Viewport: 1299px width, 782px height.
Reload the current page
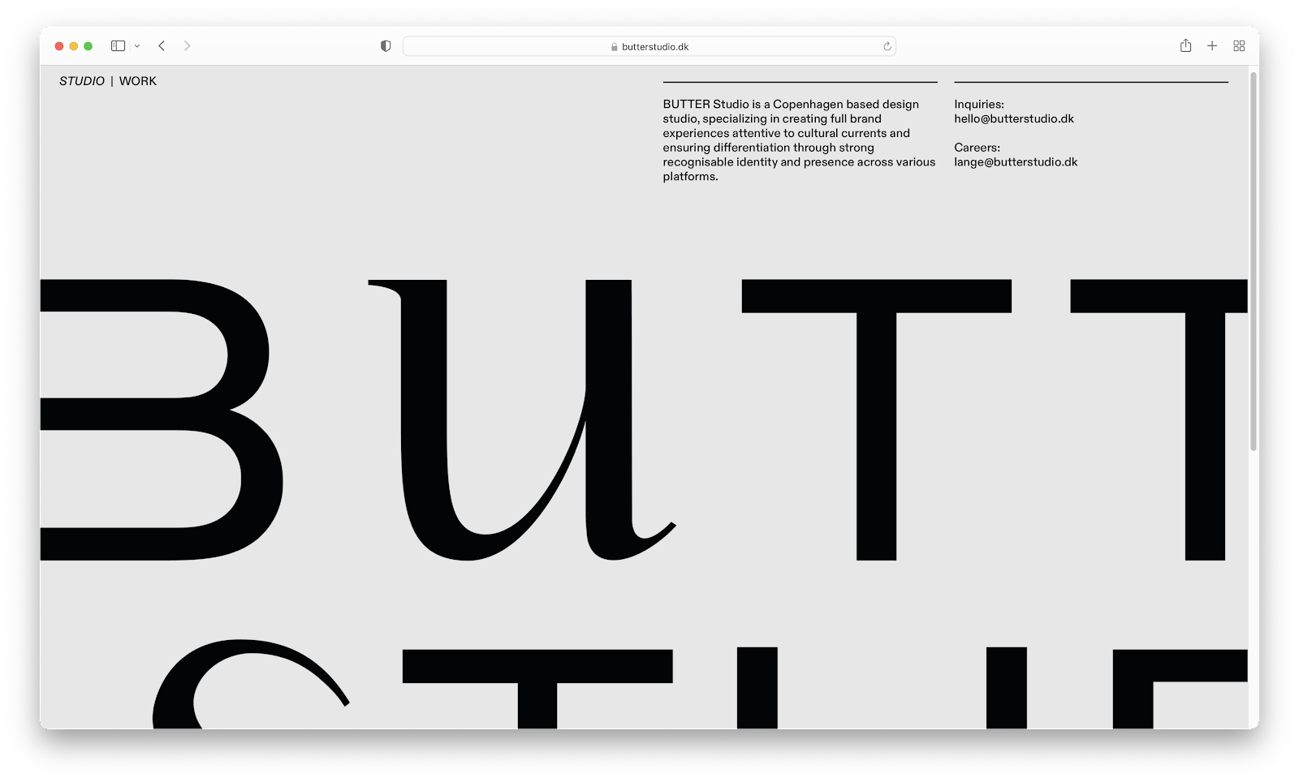pos(887,46)
